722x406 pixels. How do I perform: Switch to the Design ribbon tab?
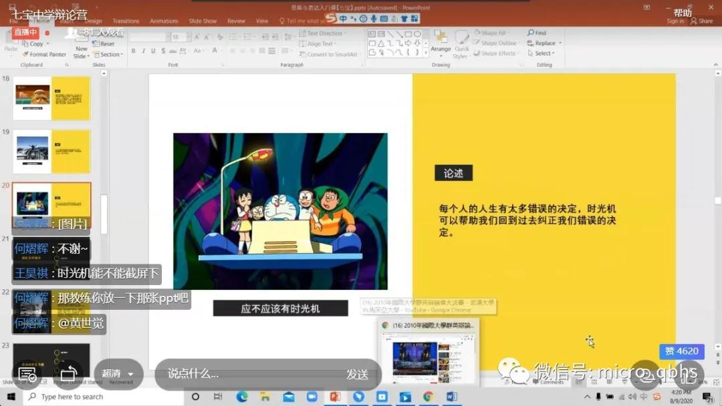[x=93, y=21]
